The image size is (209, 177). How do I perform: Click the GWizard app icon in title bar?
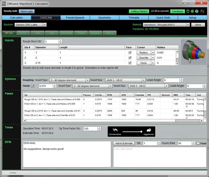tap(4, 3)
